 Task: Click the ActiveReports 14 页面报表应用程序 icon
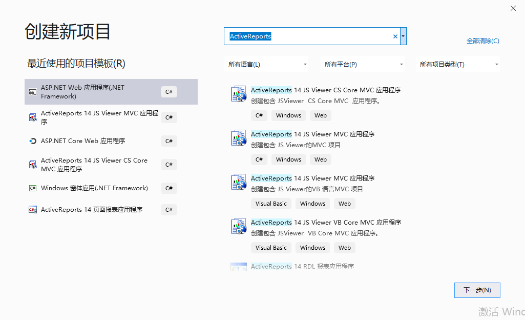(32, 210)
